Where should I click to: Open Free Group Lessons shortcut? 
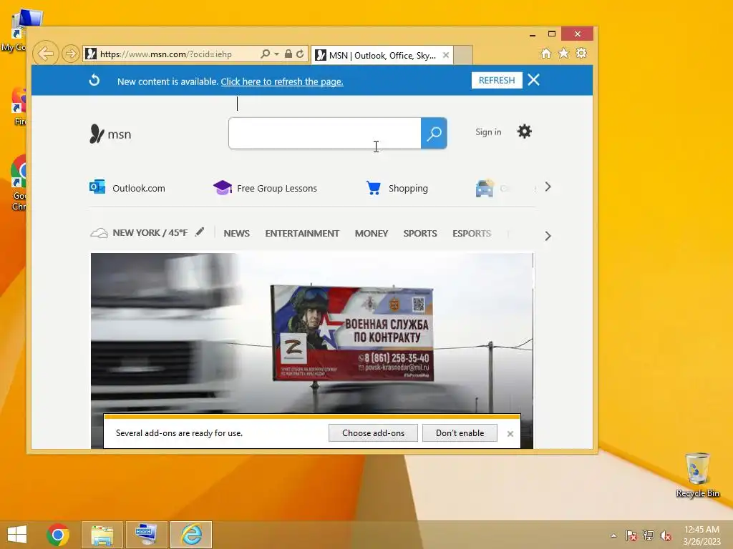265,188
